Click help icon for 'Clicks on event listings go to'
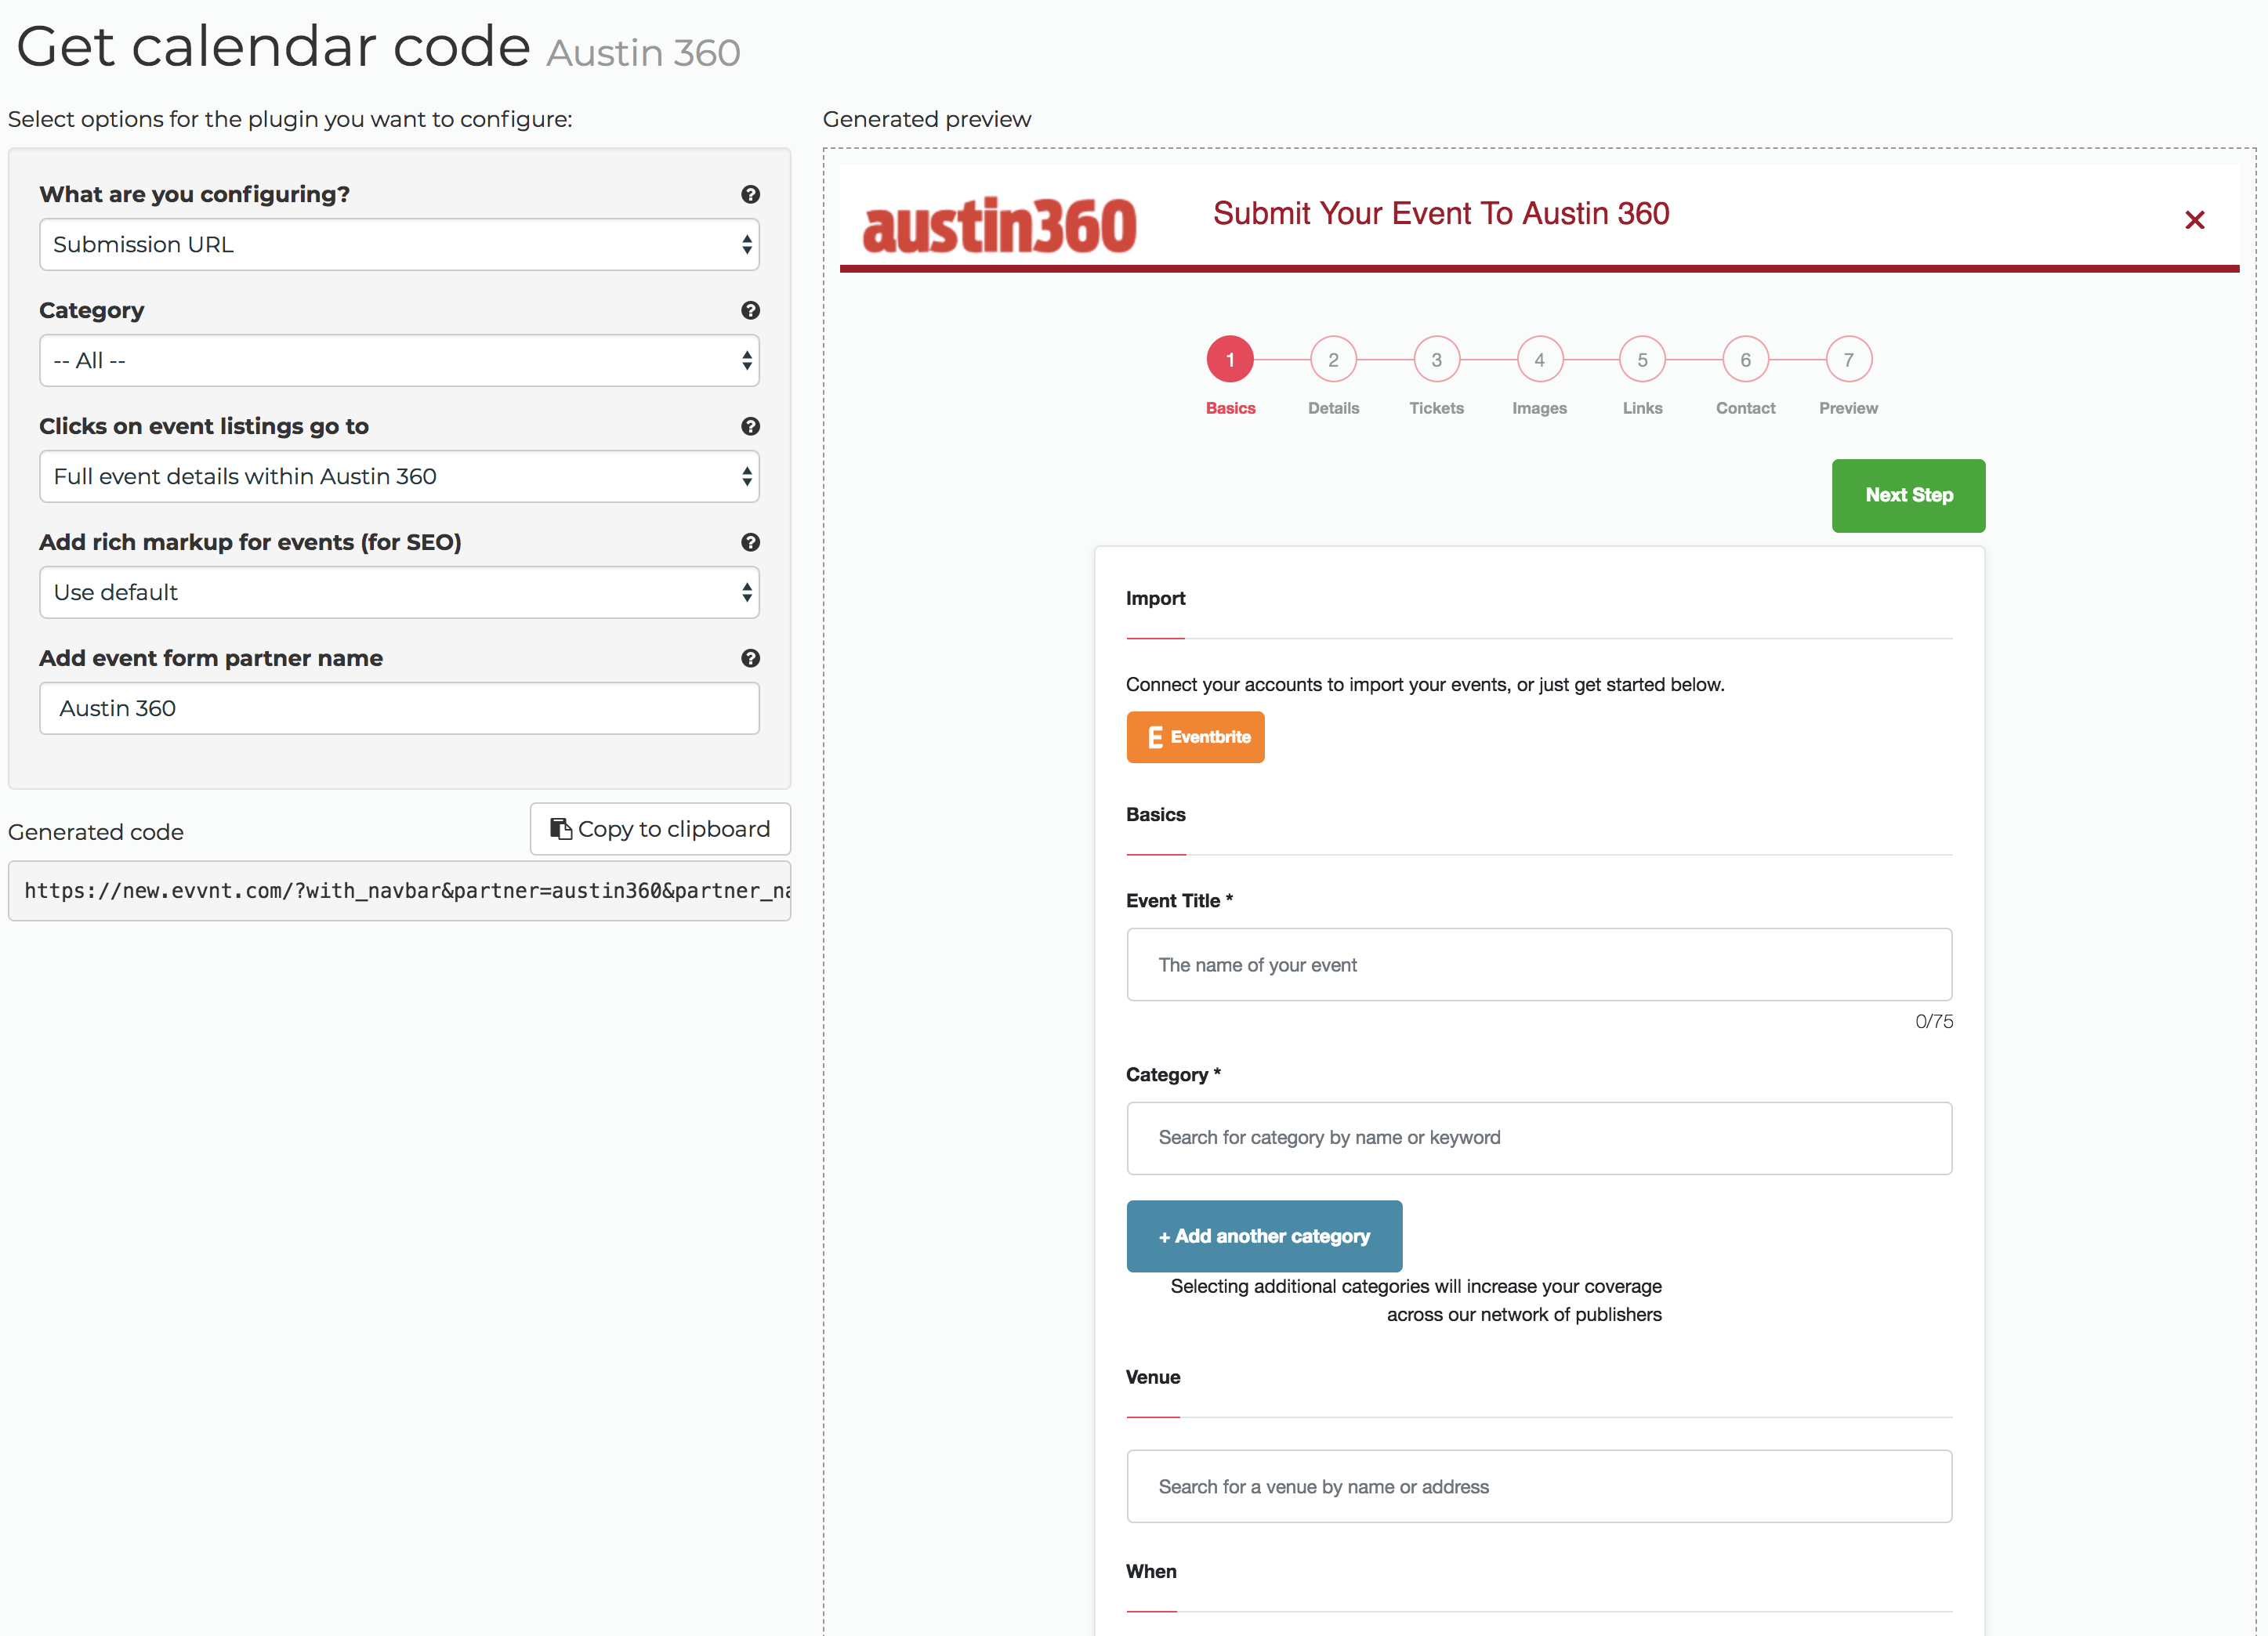 pos(750,426)
